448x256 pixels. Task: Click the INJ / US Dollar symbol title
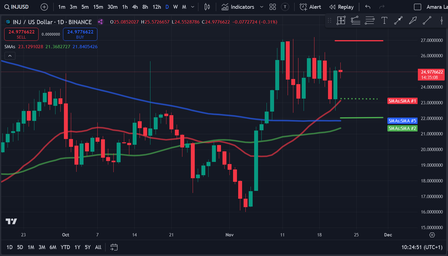click(52, 22)
